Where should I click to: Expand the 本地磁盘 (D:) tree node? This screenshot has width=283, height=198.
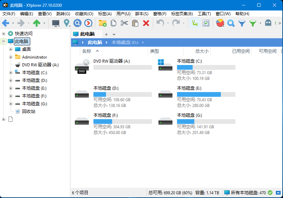(11, 81)
